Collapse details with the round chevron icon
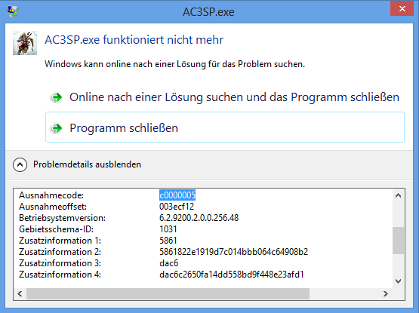 click(x=20, y=164)
